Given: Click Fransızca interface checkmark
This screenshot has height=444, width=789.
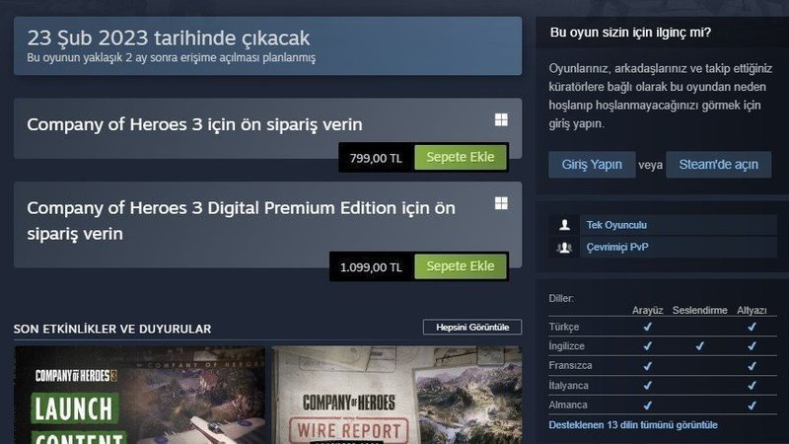Looking at the screenshot, I should tap(648, 365).
